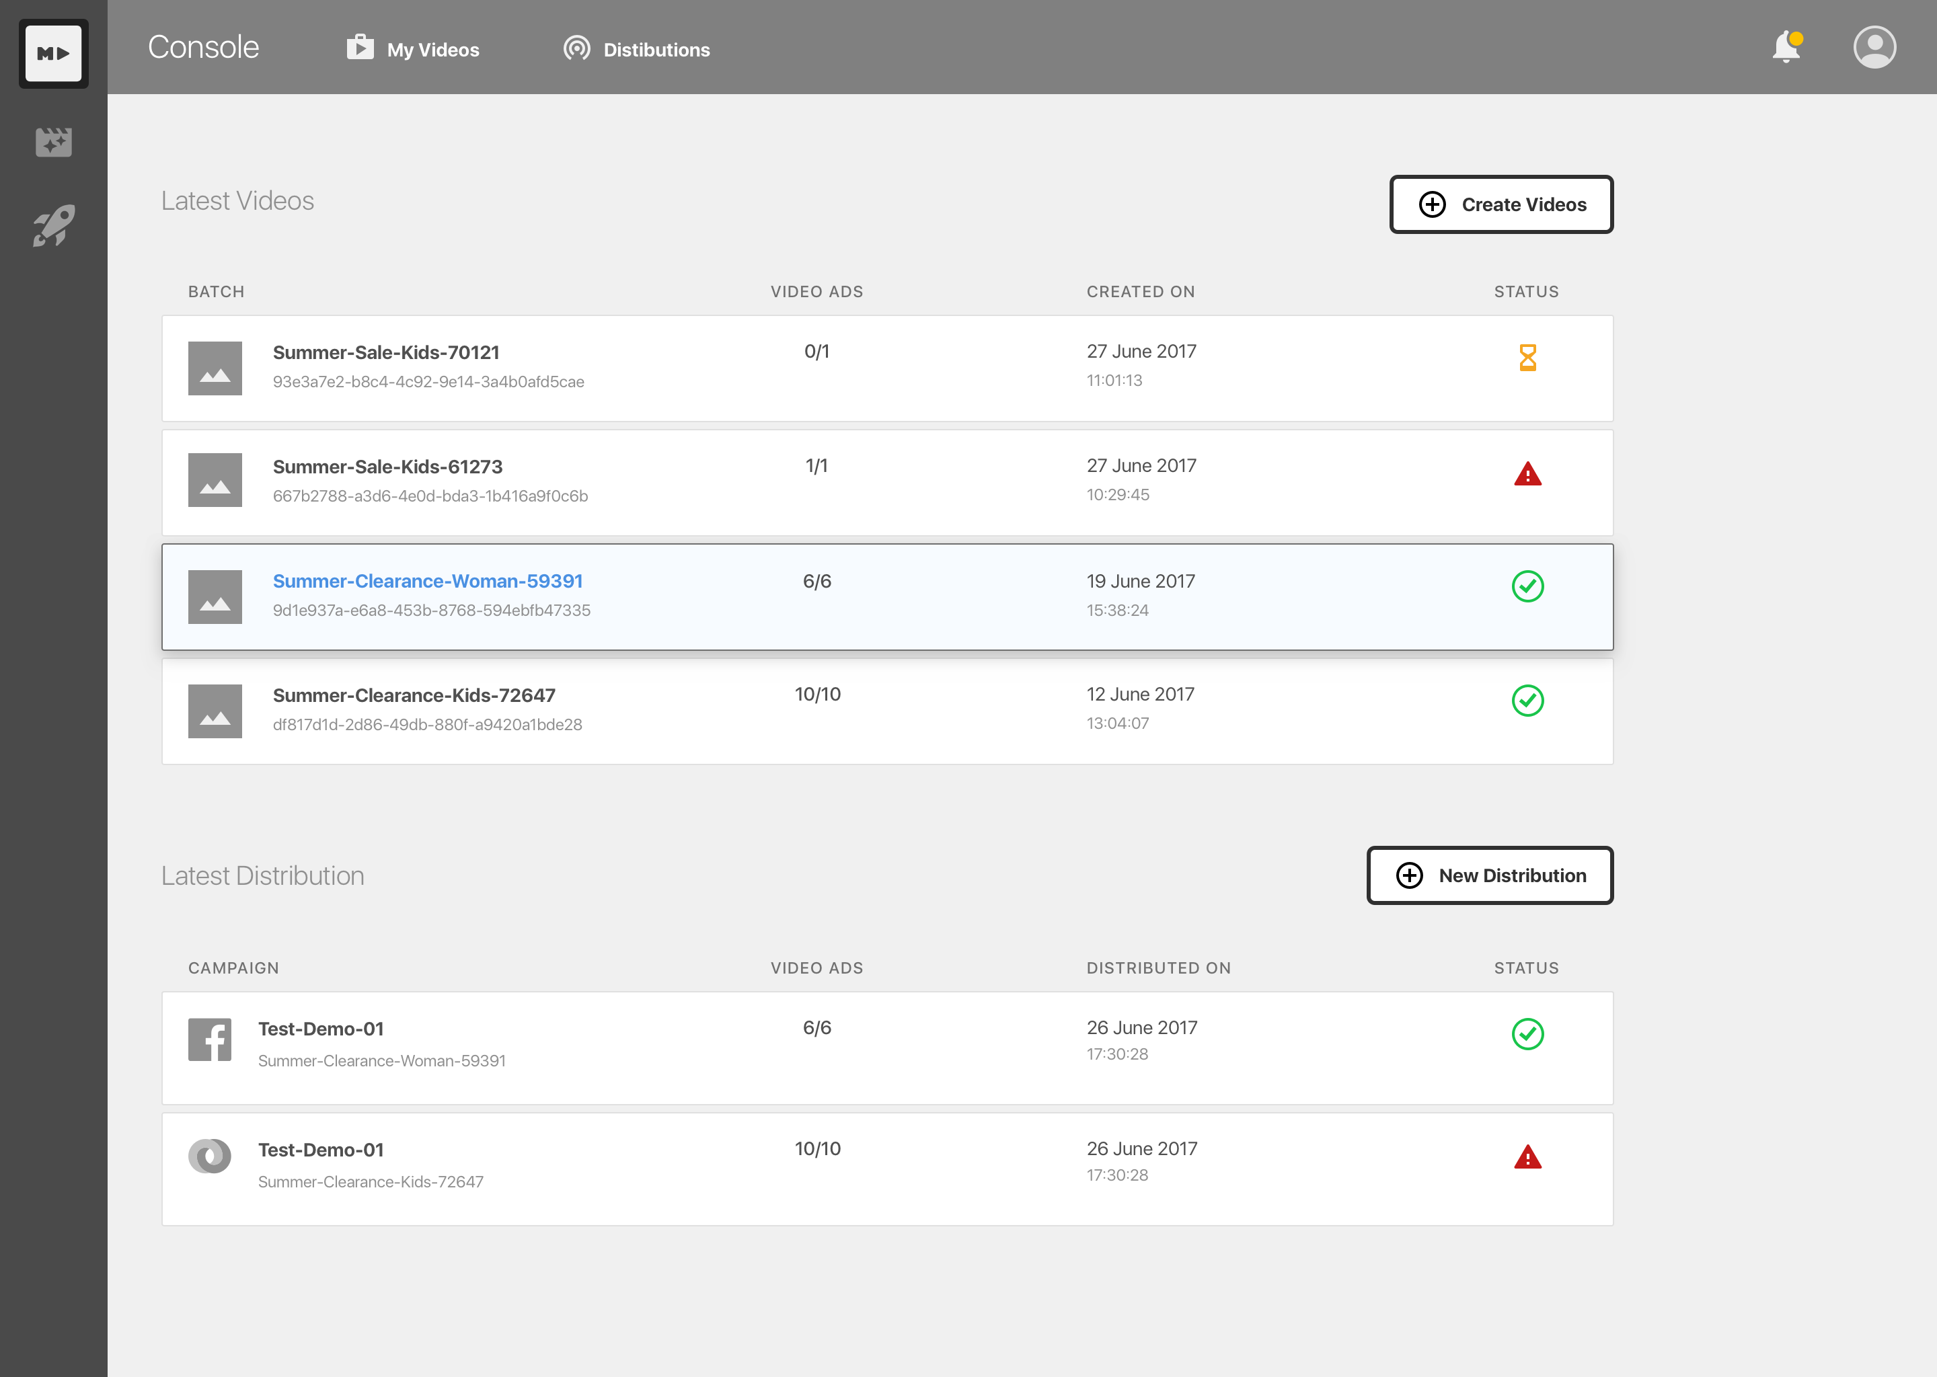Open the rocket launch sidebar icon
The height and width of the screenshot is (1377, 1937).
53,225
